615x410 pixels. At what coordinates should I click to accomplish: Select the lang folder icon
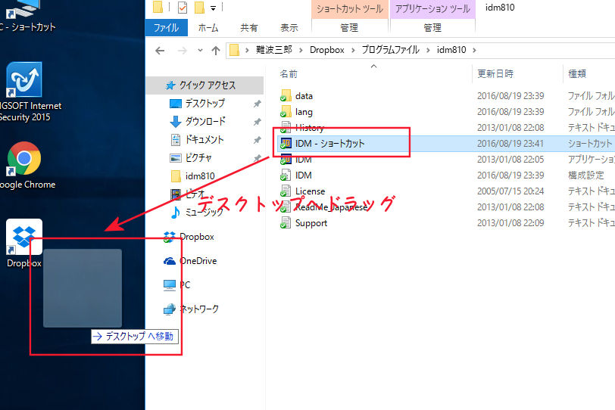pos(286,112)
